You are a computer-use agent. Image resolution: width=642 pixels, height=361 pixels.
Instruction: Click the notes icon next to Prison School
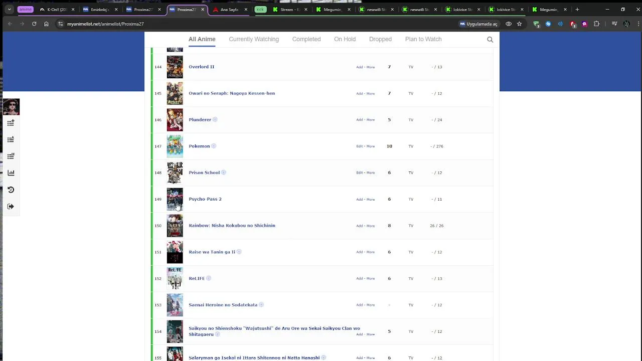223,172
